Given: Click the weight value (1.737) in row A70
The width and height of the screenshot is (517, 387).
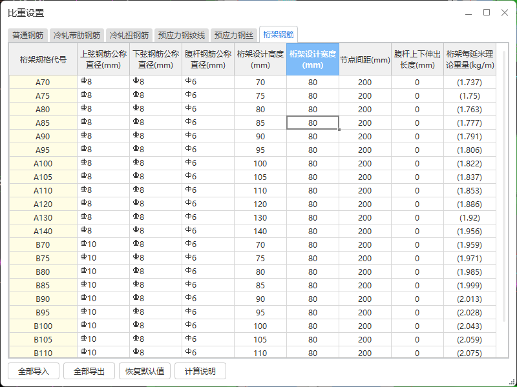Looking at the screenshot, I should pos(470,83).
